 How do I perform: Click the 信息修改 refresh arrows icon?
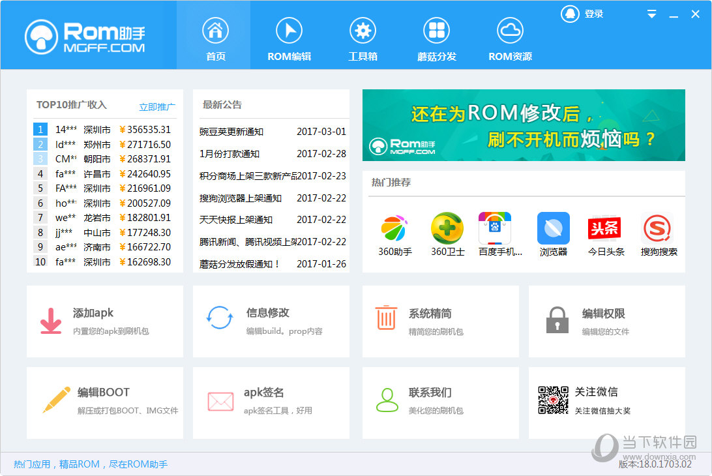pyautogui.click(x=220, y=318)
